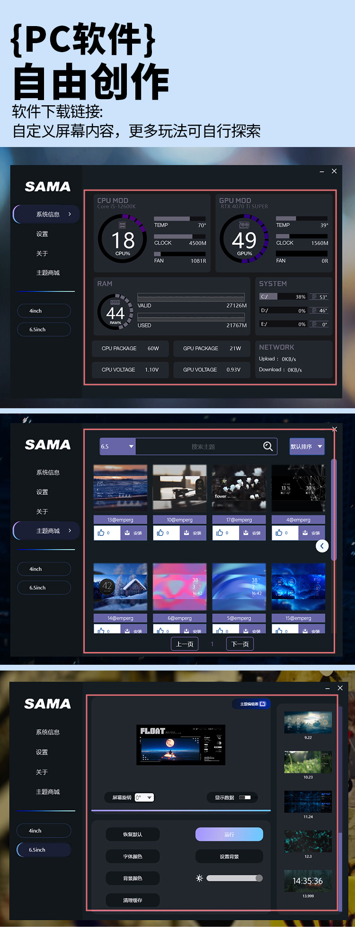The width and height of the screenshot is (355, 927).
Task: Open the 14@emperg snowy cabin thumbnail
Action: (x=120, y=587)
